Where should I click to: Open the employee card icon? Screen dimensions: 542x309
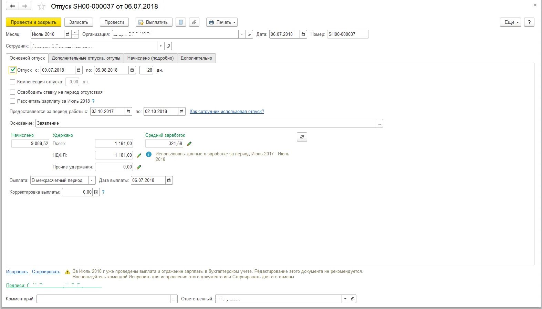point(168,46)
